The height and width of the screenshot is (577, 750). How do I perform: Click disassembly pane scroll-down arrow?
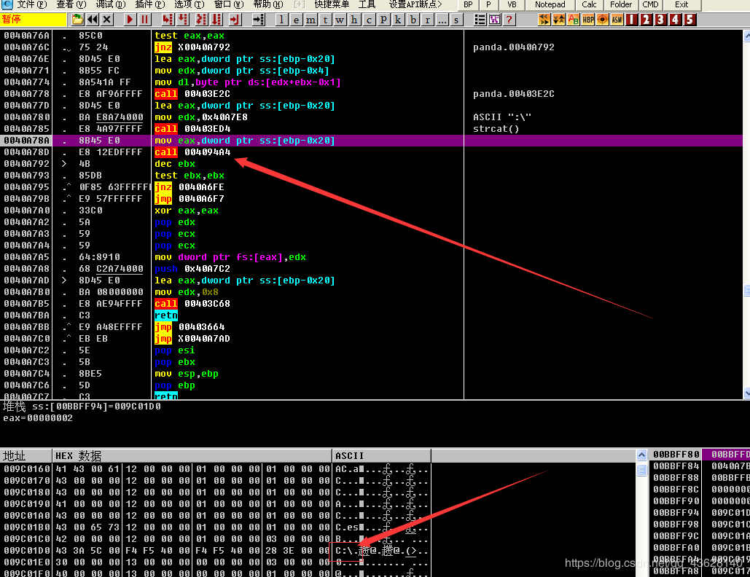coord(746,393)
